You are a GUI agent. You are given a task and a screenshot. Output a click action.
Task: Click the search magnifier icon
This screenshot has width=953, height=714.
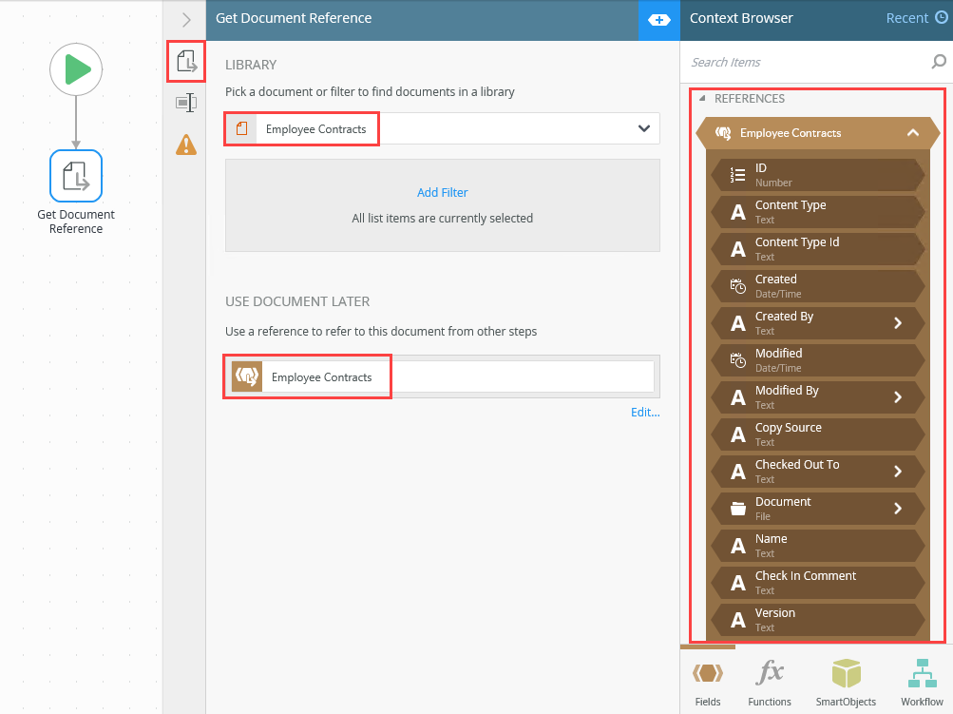pyautogui.click(x=939, y=62)
